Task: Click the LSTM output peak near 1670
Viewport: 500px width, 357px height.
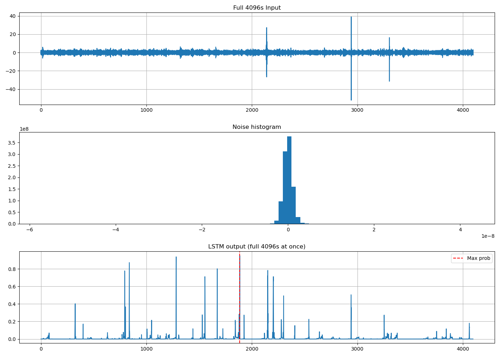Action: pyautogui.click(x=217, y=304)
